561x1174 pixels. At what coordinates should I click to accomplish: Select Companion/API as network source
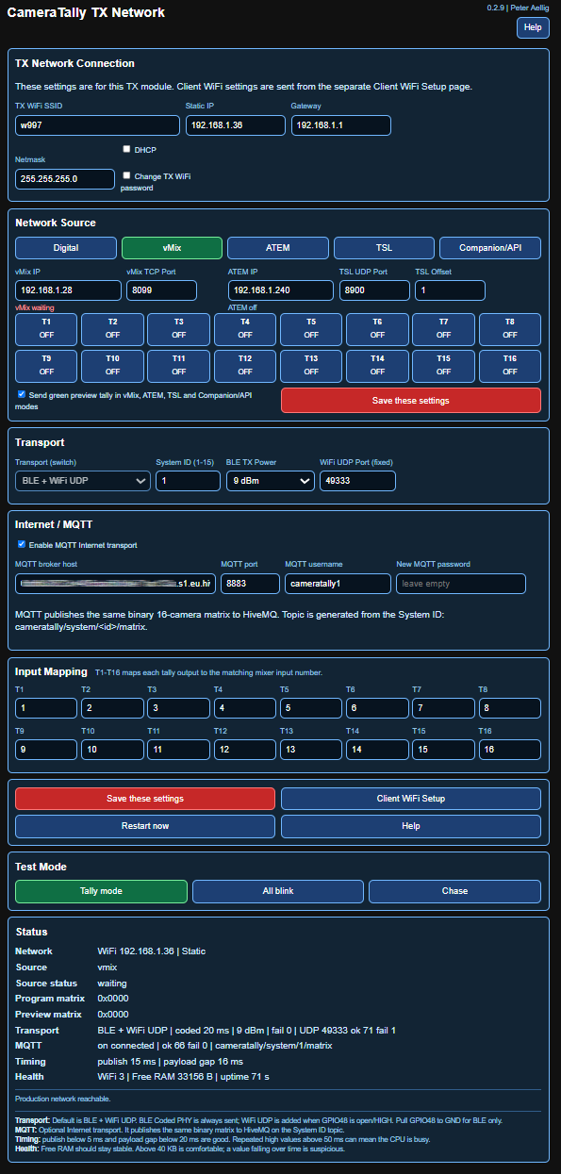pos(490,248)
